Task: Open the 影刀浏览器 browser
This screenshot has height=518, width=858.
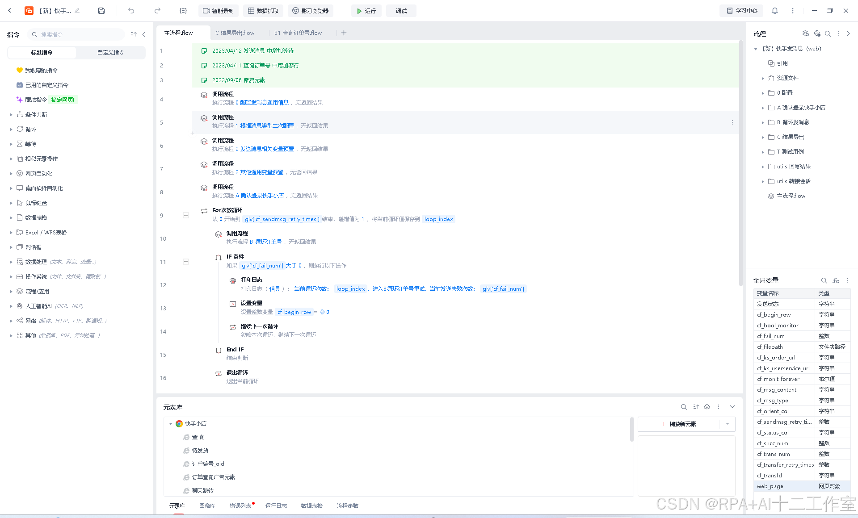Action: (311, 10)
